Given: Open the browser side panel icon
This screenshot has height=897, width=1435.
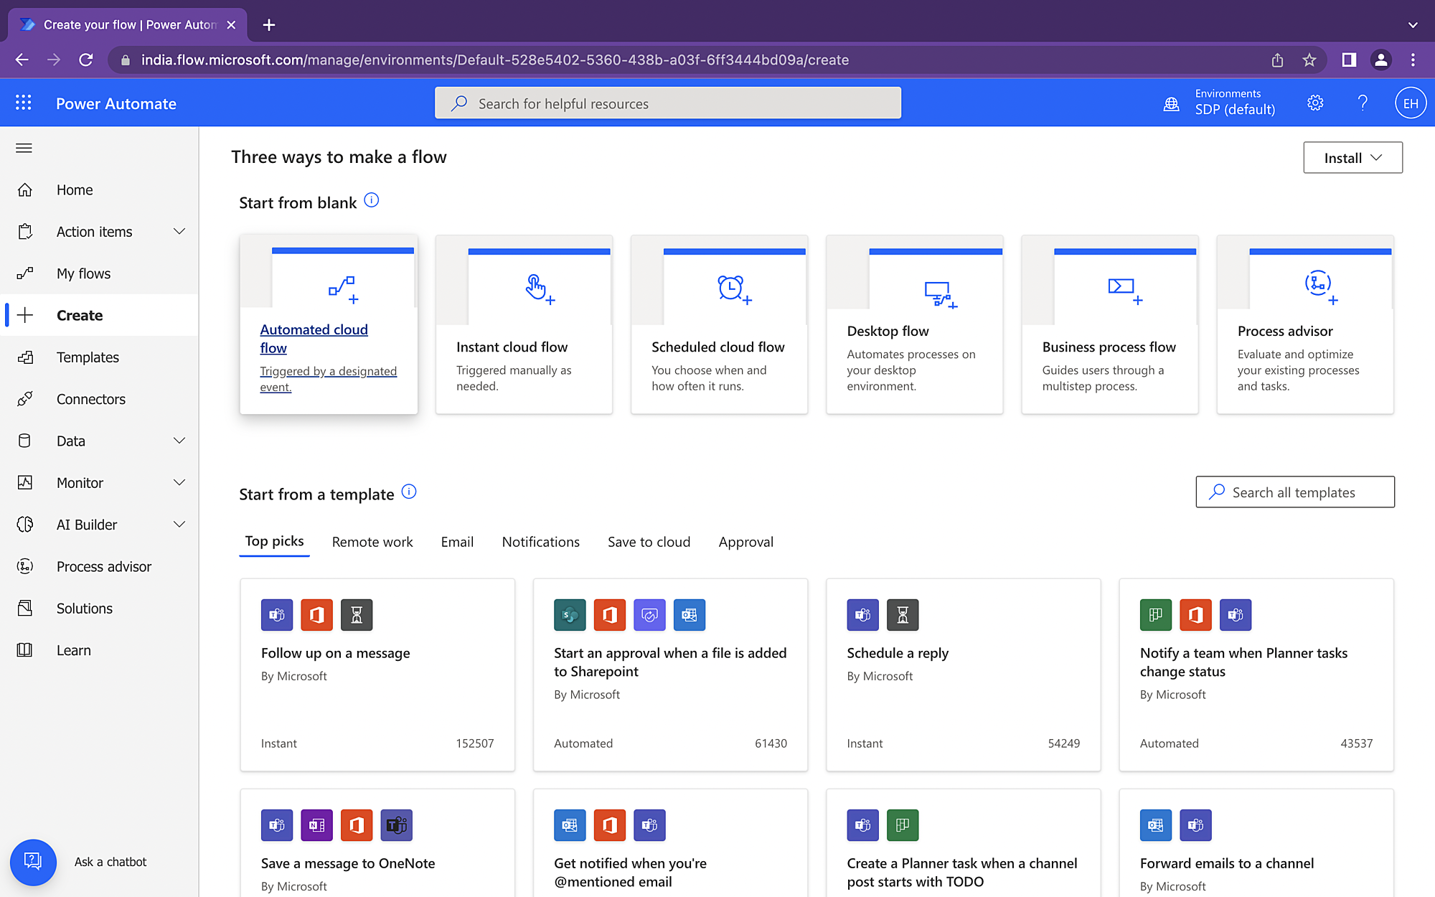Looking at the screenshot, I should click(1349, 60).
